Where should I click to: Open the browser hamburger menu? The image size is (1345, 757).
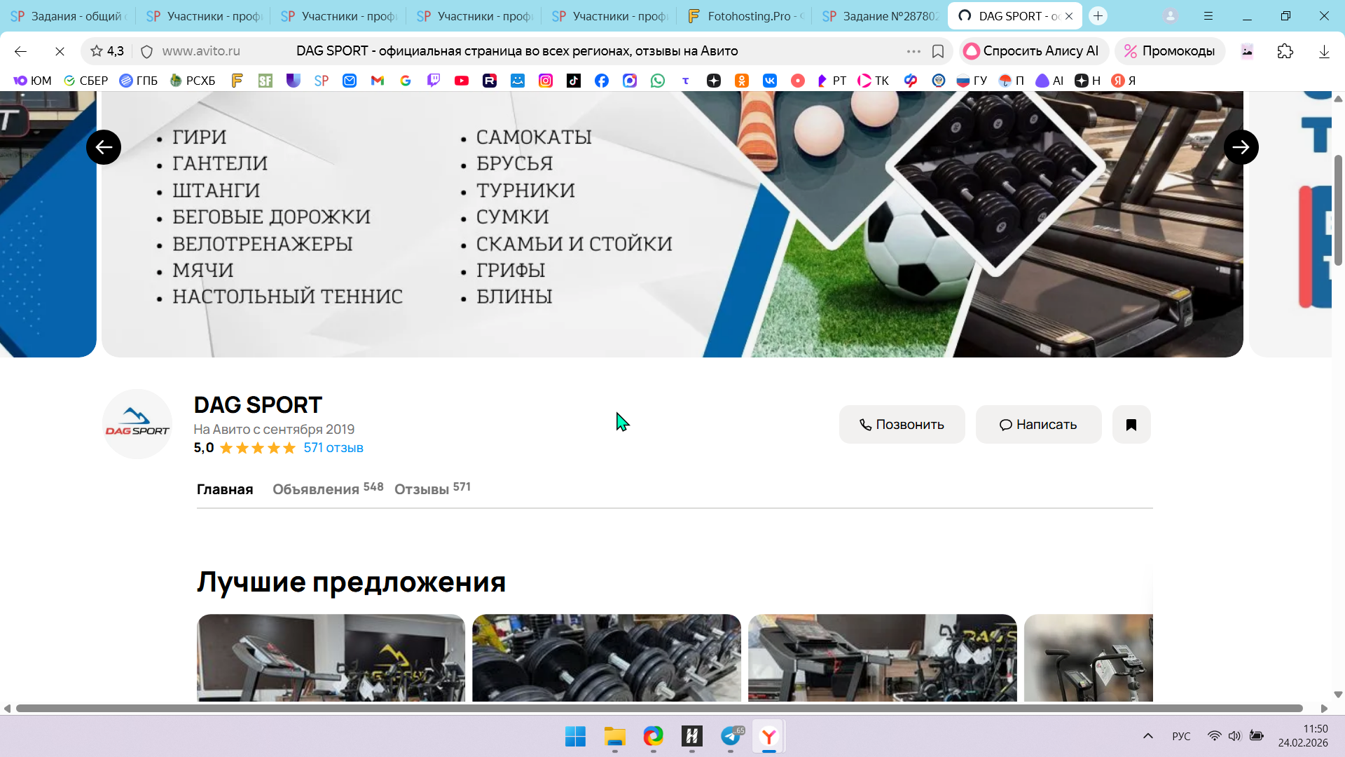1208,15
